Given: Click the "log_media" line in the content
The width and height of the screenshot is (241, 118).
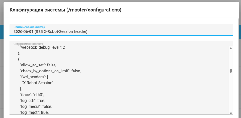Looking at the screenshot, I should pos(36,107).
